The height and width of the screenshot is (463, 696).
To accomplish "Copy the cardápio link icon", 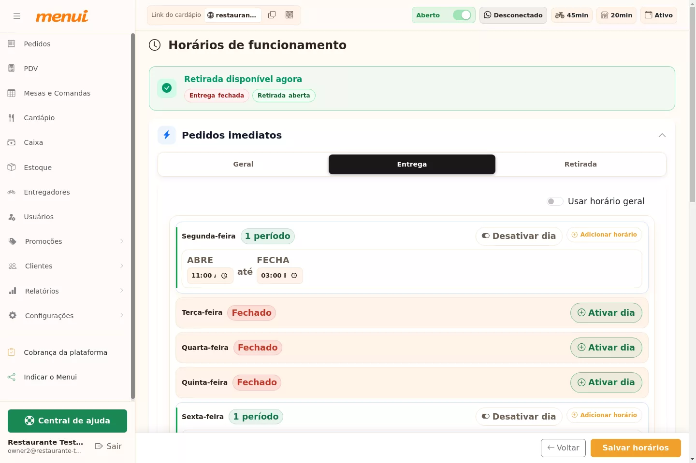I will pyautogui.click(x=272, y=15).
